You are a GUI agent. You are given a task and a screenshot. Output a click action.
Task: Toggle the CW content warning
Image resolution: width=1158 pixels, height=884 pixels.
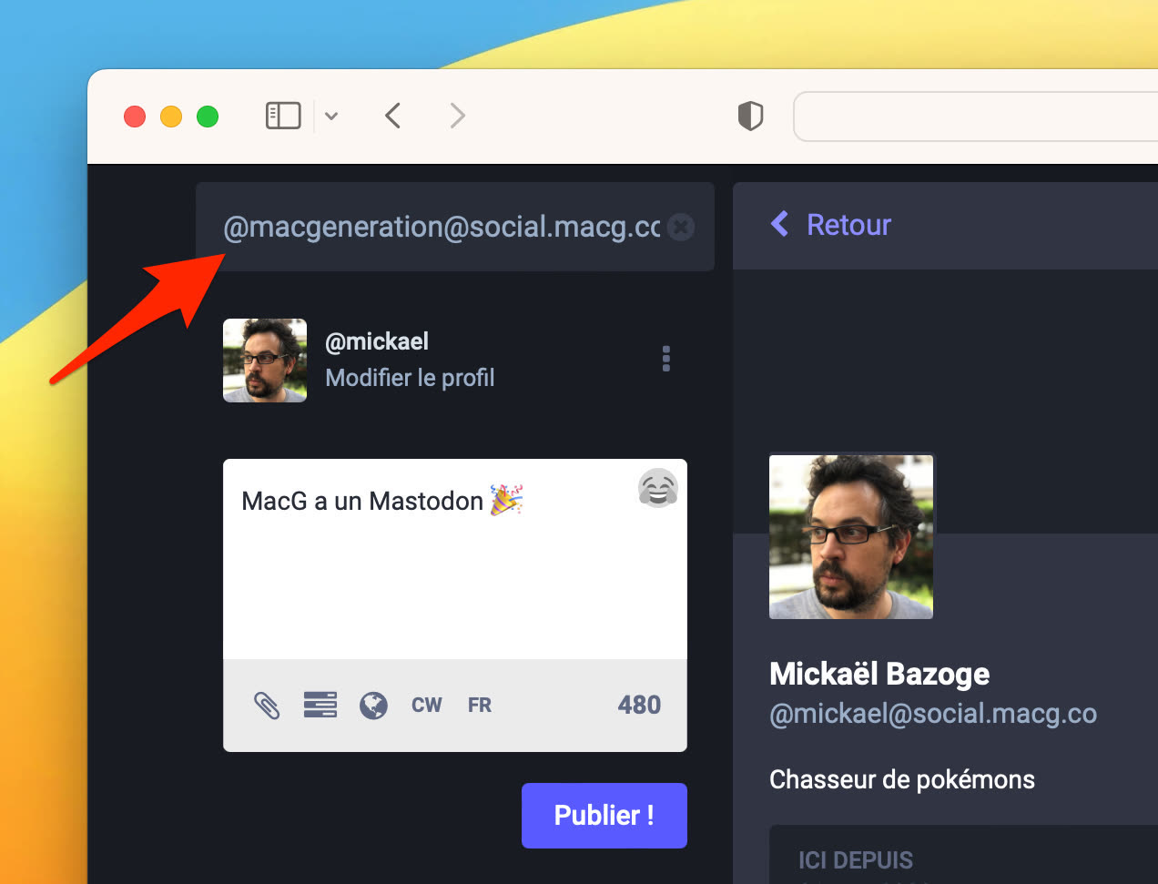[427, 705]
